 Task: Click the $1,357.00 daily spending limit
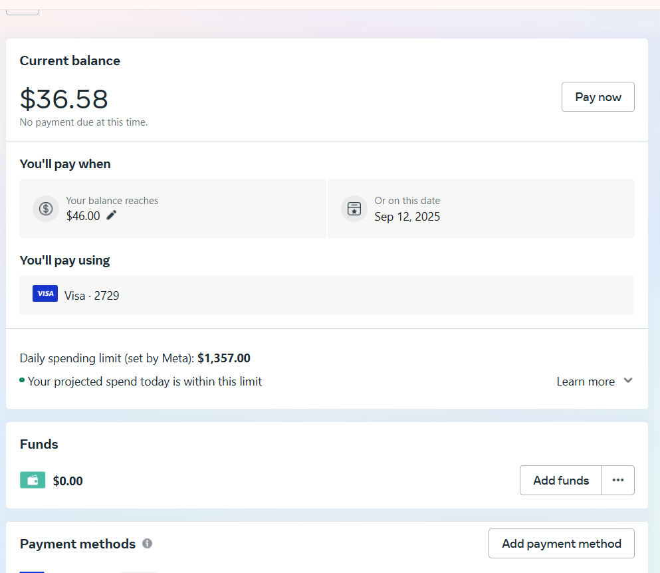[x=224, y=358]
